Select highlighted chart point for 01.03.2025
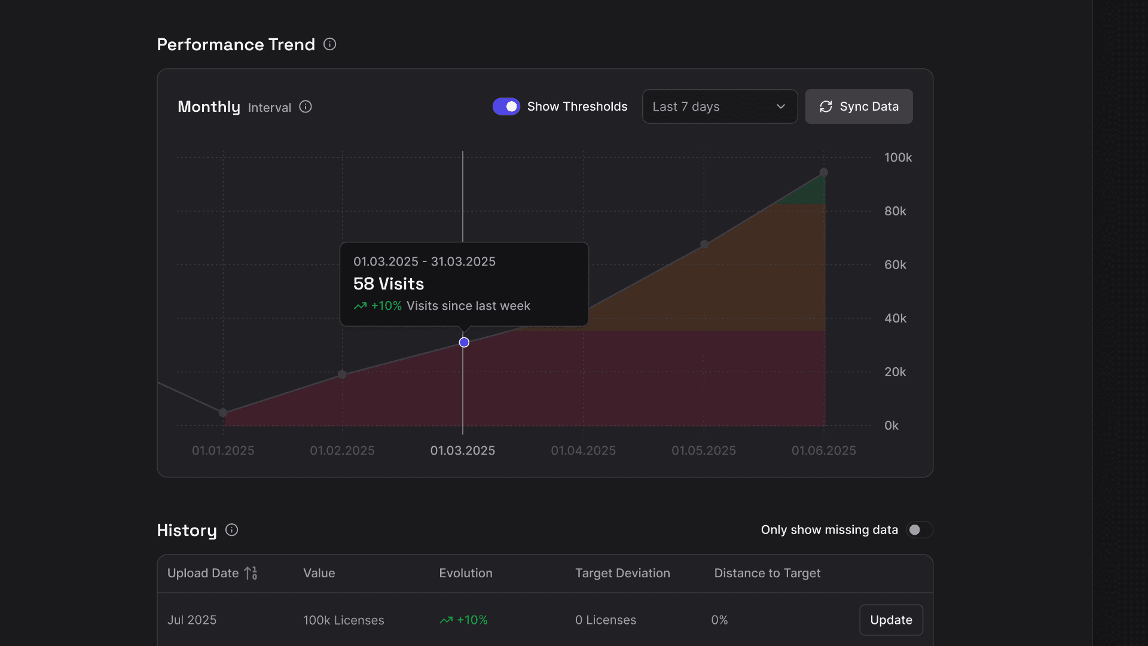The image size is (1148, 646). coord(464,343)
